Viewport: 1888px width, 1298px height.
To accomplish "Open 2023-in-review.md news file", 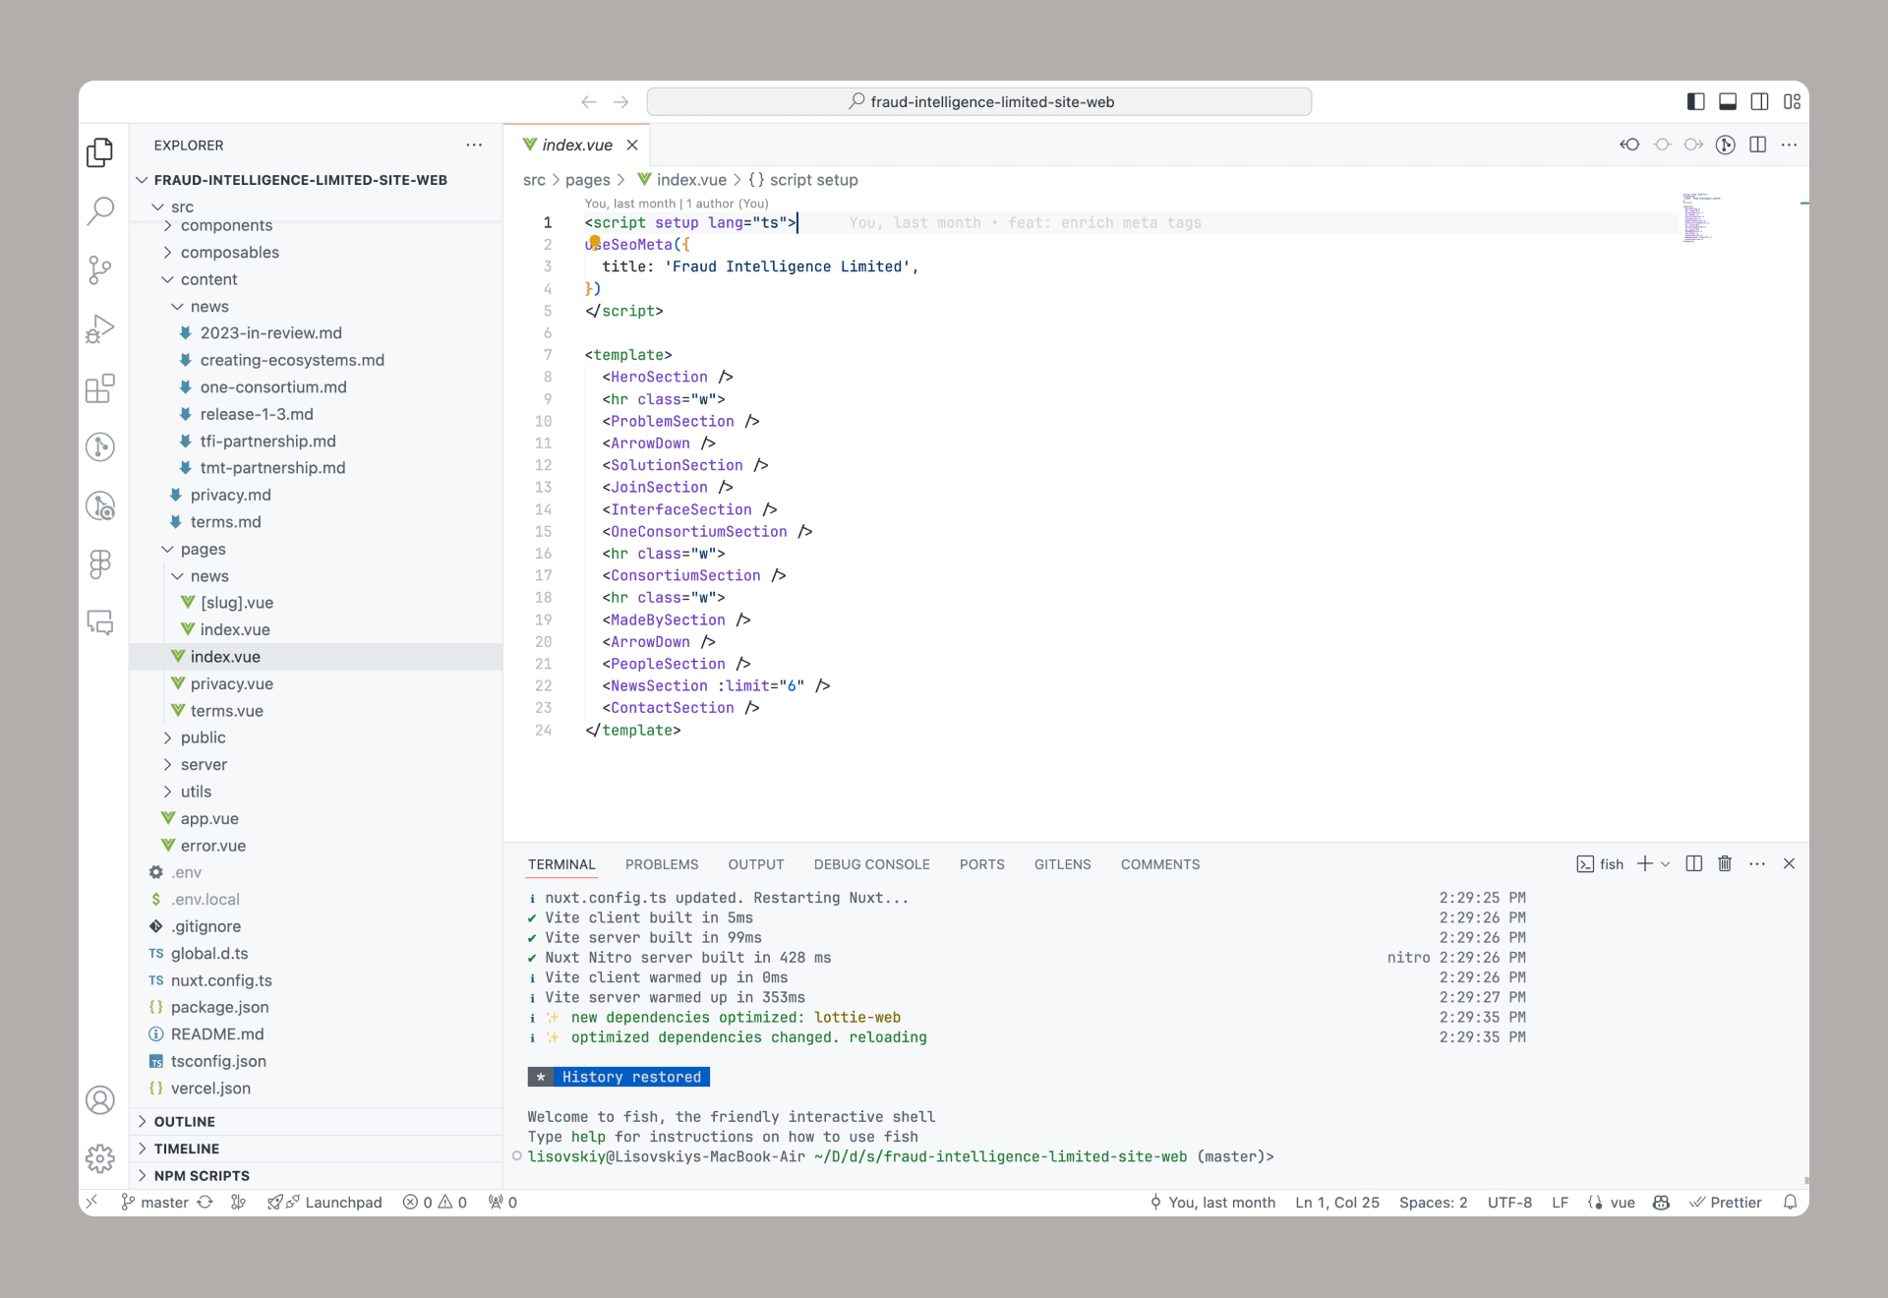I will coord(270,332).
